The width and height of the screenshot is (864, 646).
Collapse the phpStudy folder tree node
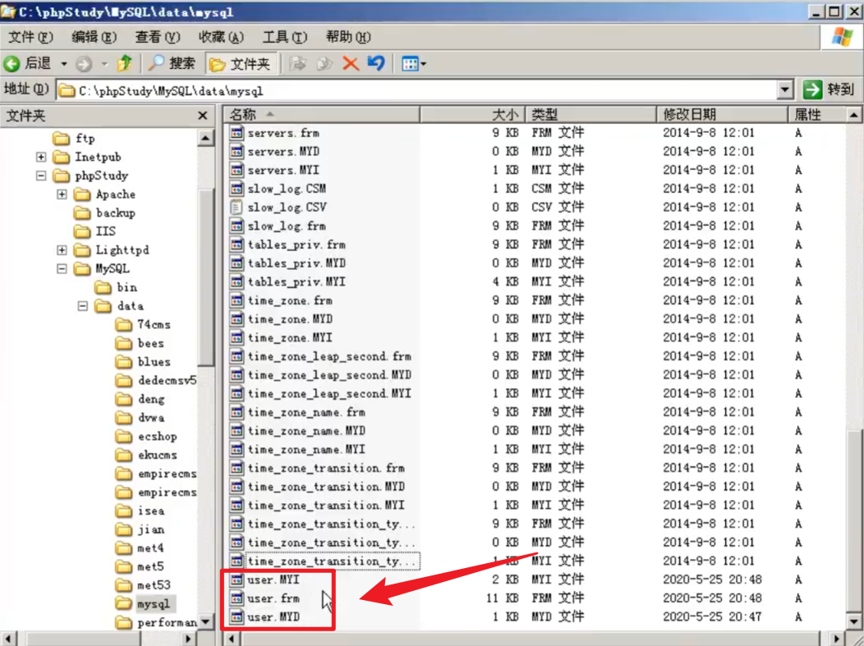41,176
